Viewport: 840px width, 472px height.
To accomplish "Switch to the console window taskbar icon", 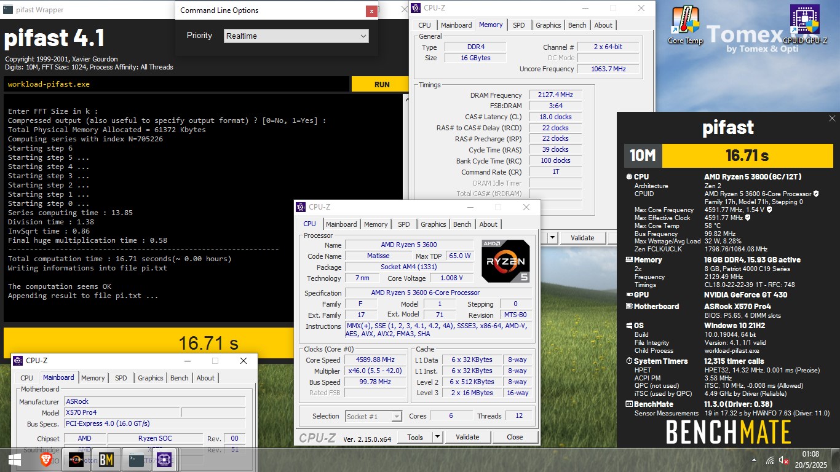I will pyautogui.click(x=136, y=460).
